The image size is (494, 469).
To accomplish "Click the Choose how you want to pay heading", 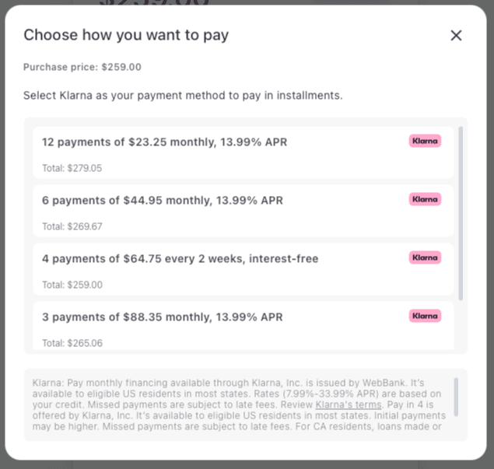I will point(126,35).
